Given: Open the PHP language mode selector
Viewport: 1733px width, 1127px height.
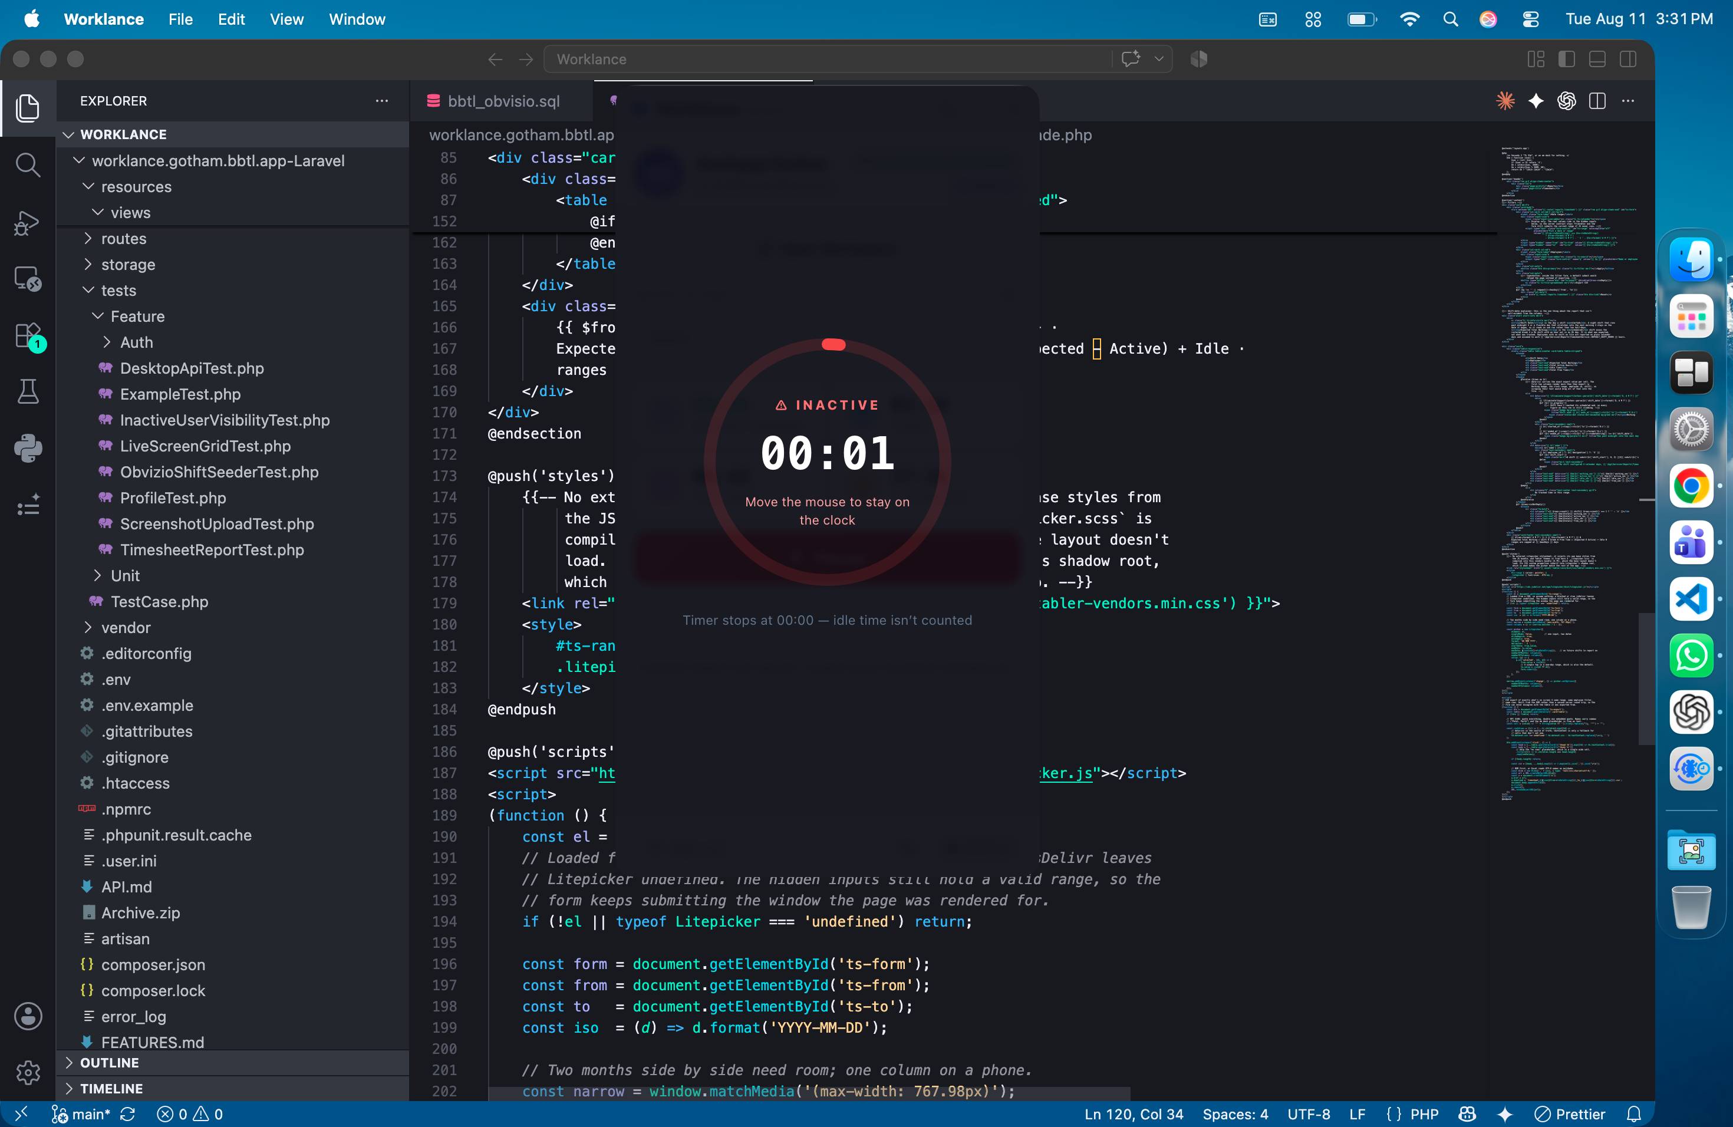Looking at the screenshot, I should pos(1424,1114).
